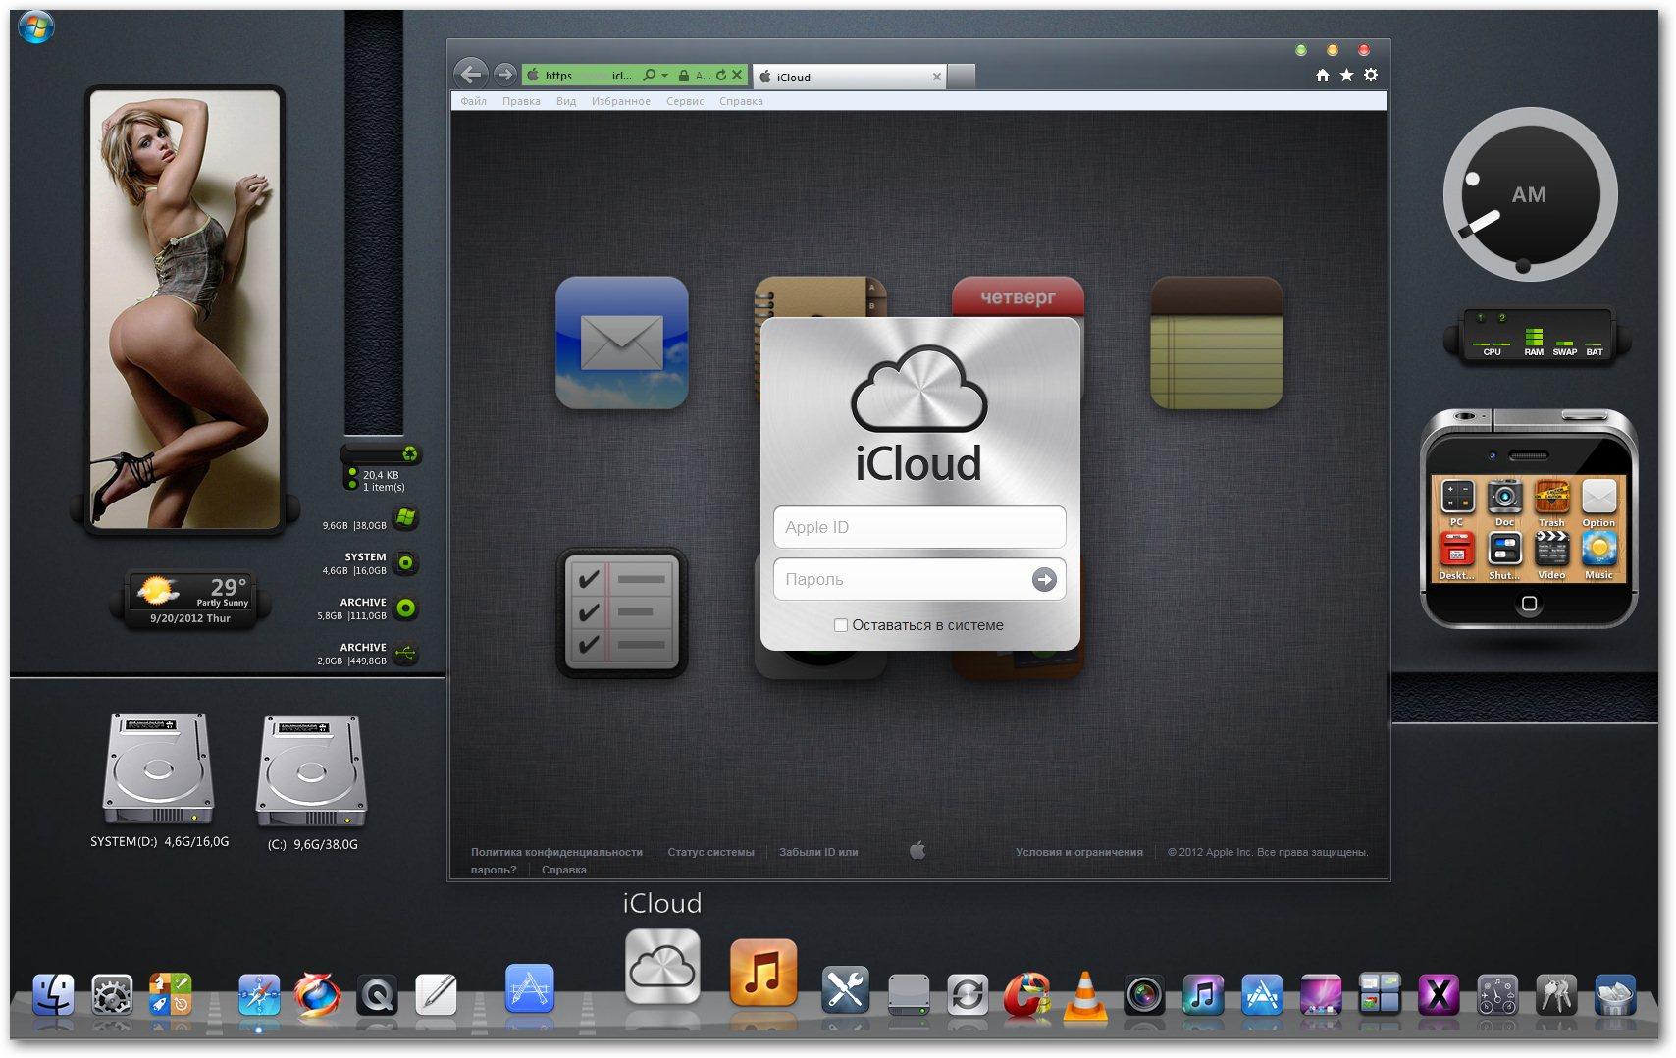Click the Apple logo in page footer

coord(917,851)
